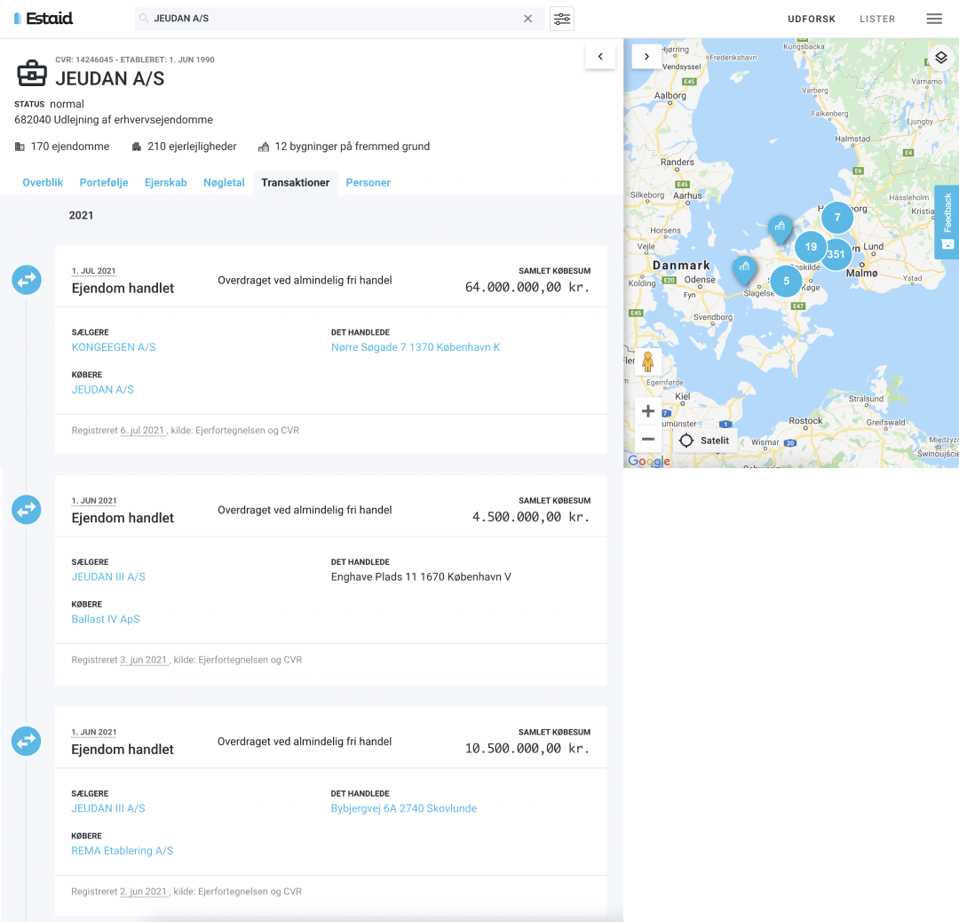Open buyer JEUDAN A/S link
959x922 pixels.
click(x=103, y=389)
